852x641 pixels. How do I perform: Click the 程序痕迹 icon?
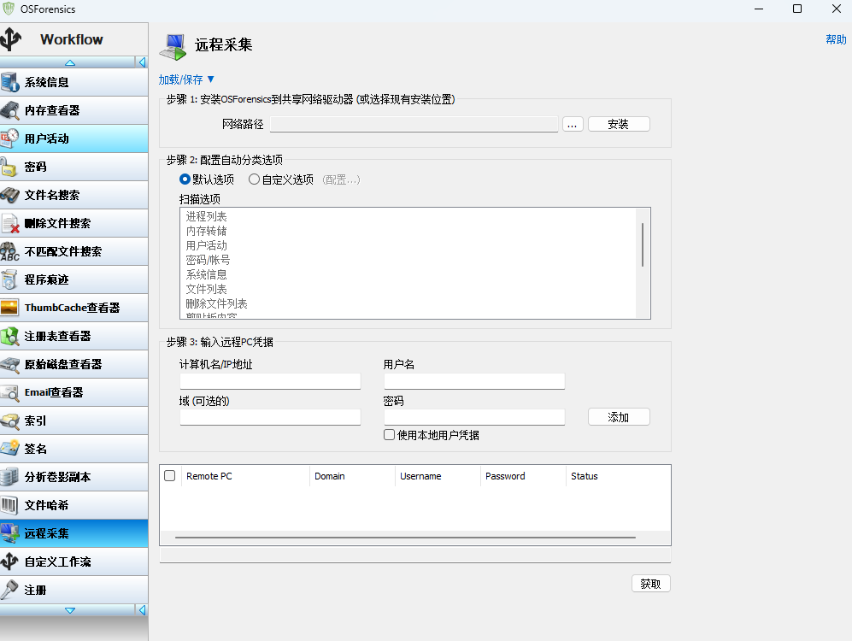pyautogui.click(x=9, y=279)
